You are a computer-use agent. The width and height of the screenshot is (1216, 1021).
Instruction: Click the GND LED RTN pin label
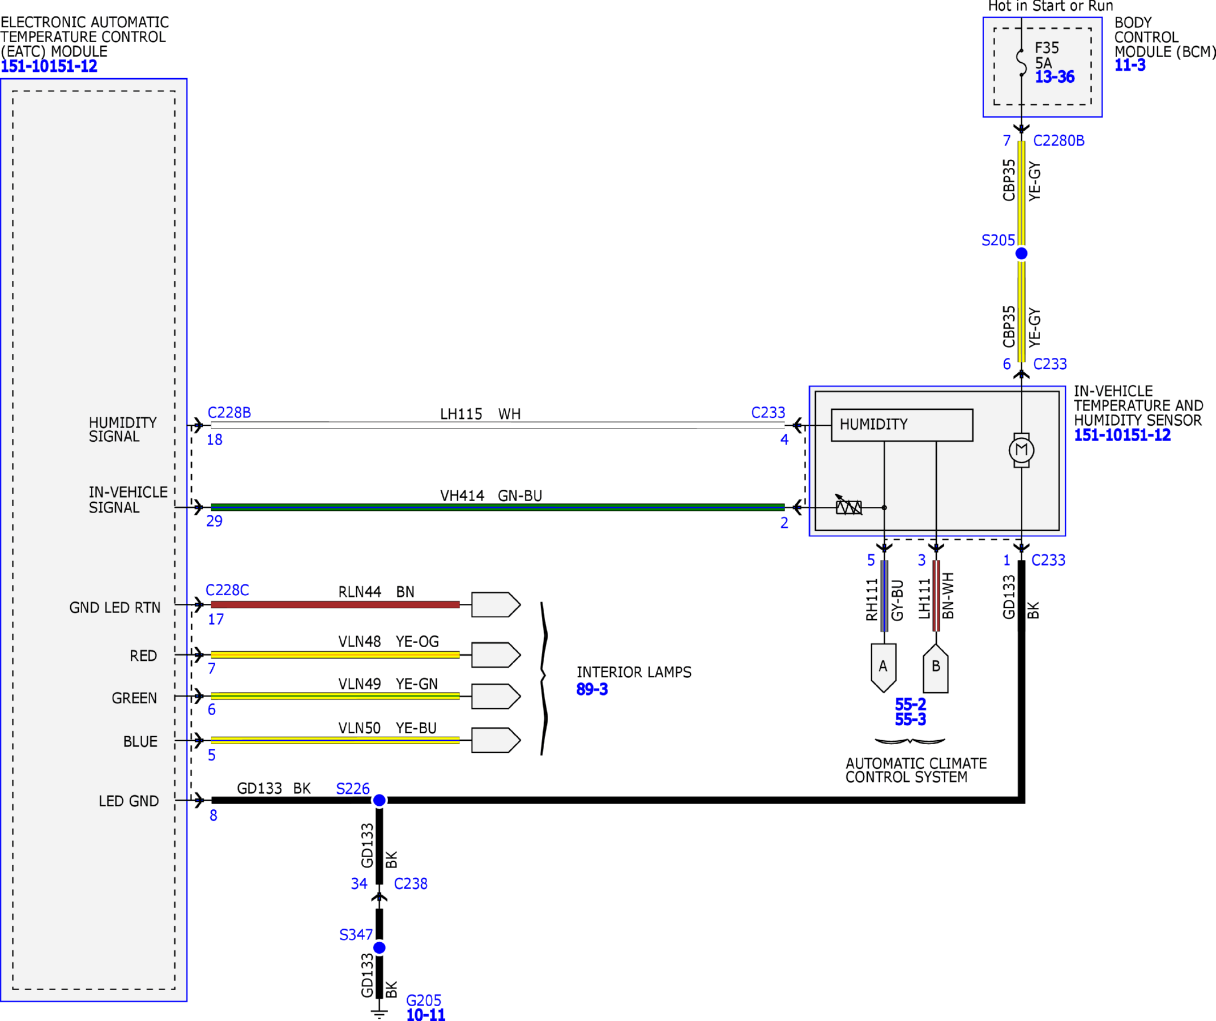coord(115,608)
